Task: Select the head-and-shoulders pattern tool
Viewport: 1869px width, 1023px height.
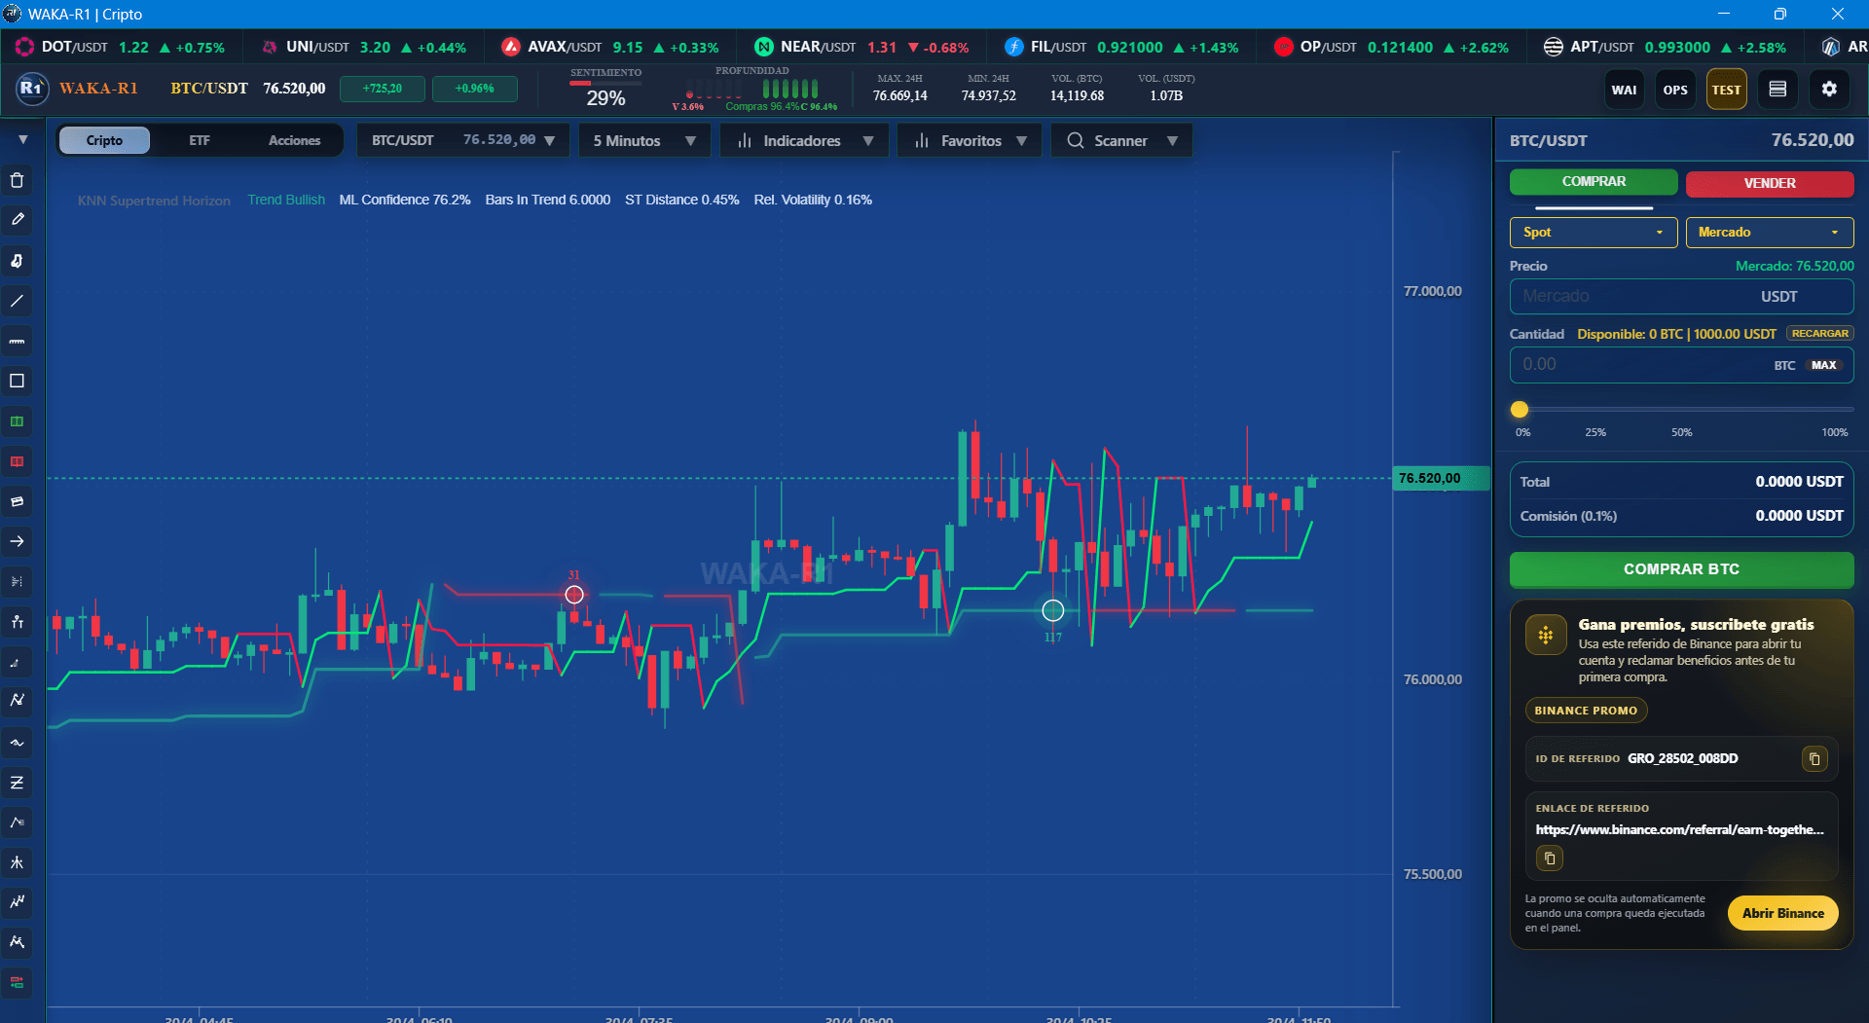Action: (17, 942)
